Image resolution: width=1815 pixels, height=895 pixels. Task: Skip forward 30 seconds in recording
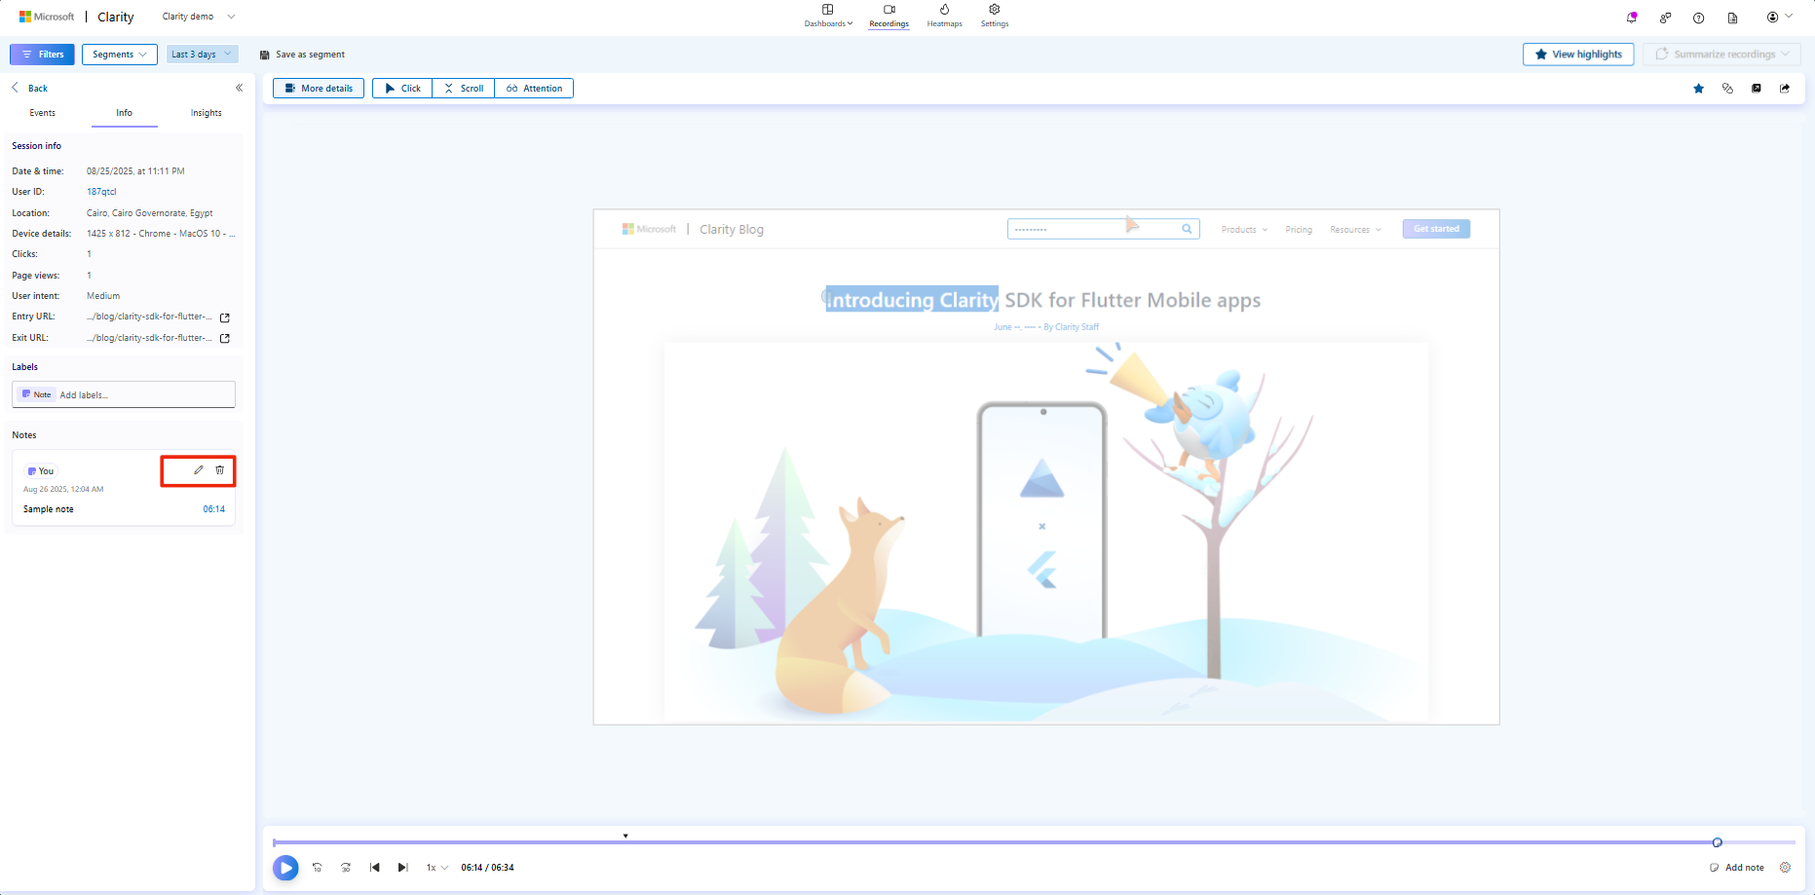(346, 868)
